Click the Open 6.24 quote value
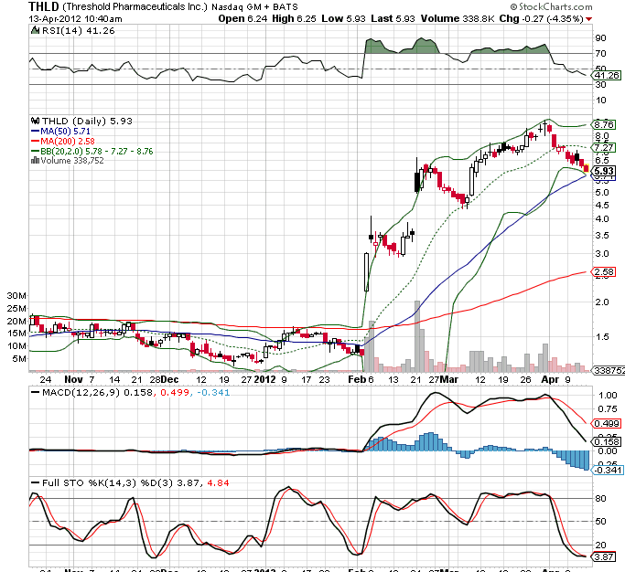 (x=242, y=18)
